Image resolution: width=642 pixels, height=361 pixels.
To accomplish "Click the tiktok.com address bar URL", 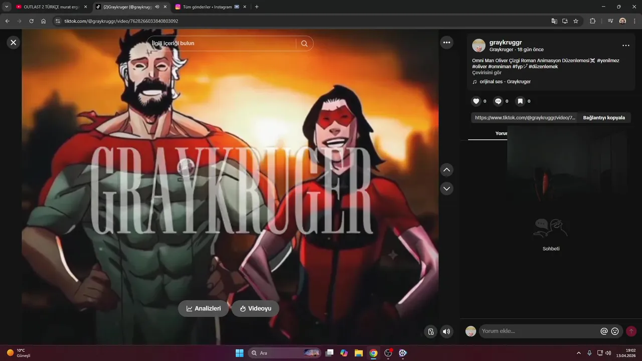I will 121,21.
